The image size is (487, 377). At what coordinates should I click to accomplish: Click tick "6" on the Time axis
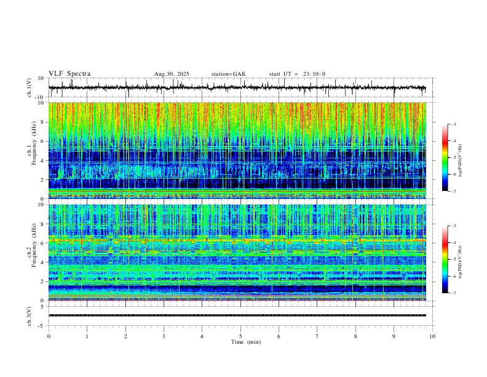[279, 336]
